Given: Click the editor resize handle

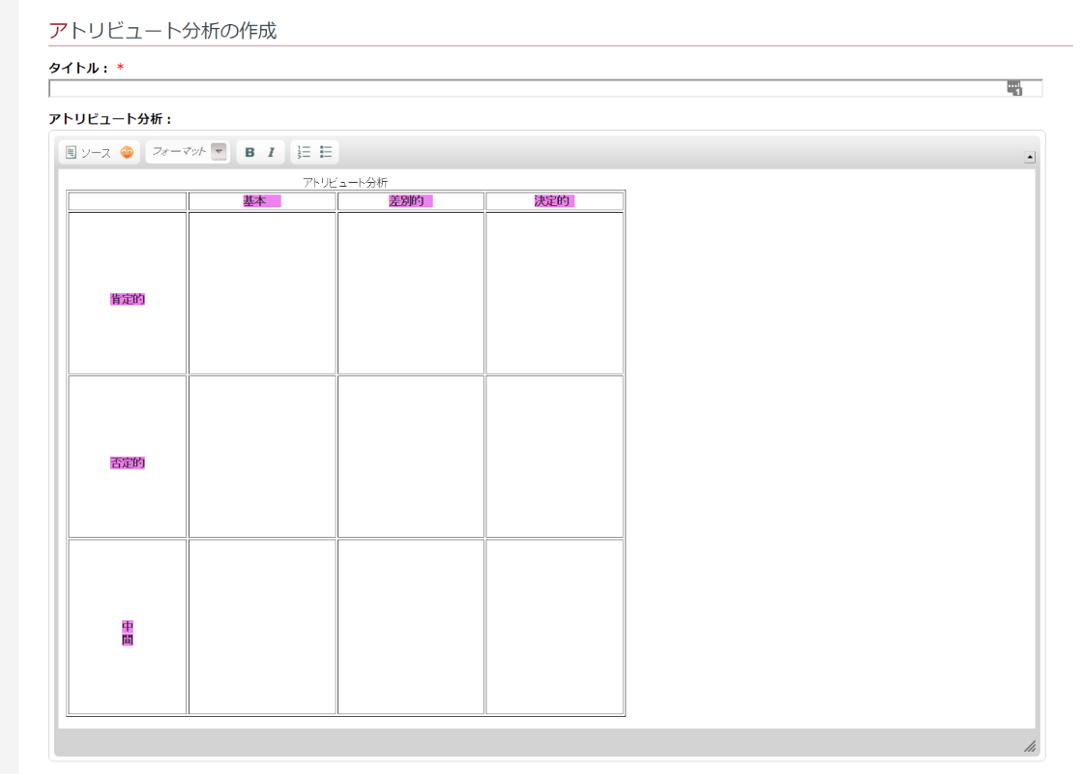Looking at the screenshot, I should click(1030, 746).
